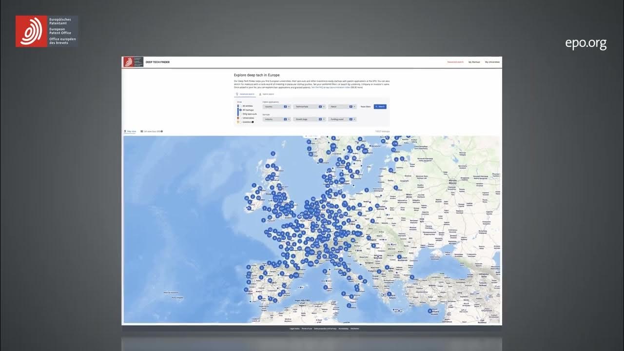Screen dimensions: 624x351
Task: Open My Universities in the top navigation
Action: click(x=493, y=62)
